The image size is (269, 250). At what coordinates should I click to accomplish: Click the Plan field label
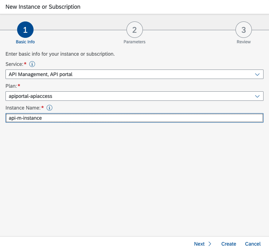pyautogui.click(x=11, y=86)
